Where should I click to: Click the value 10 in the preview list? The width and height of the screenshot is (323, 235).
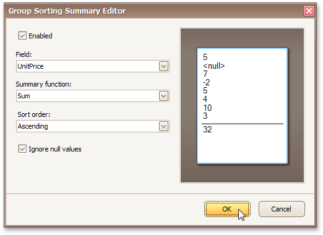207,108
